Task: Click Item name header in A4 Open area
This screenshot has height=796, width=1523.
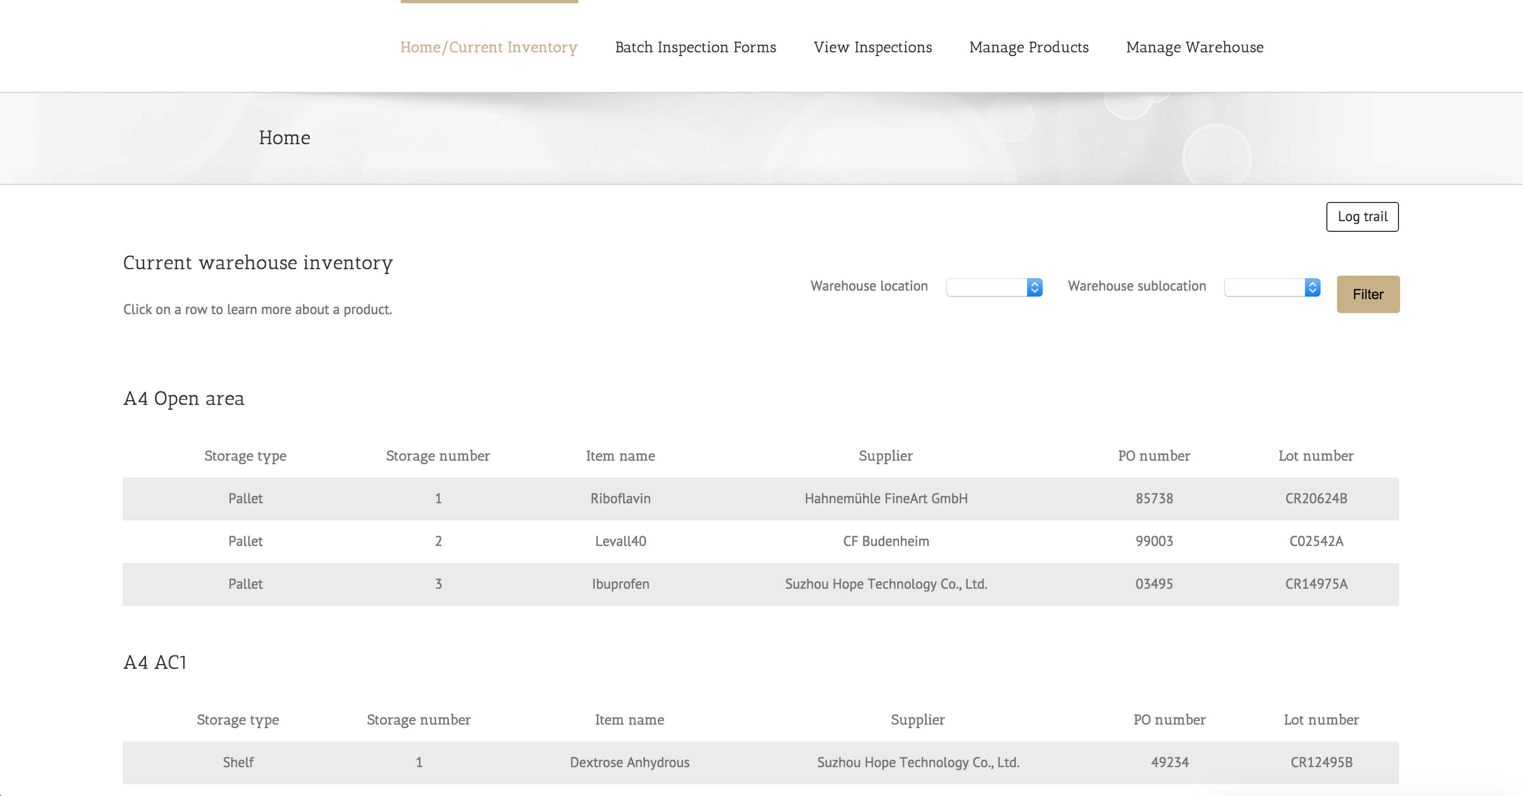Action: tap(620, 456)
